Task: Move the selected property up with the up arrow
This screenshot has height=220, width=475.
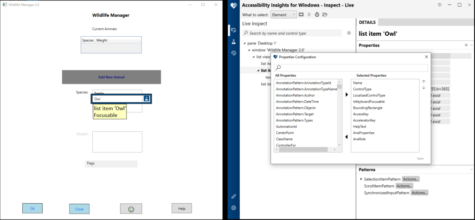Action: [424, 82]
